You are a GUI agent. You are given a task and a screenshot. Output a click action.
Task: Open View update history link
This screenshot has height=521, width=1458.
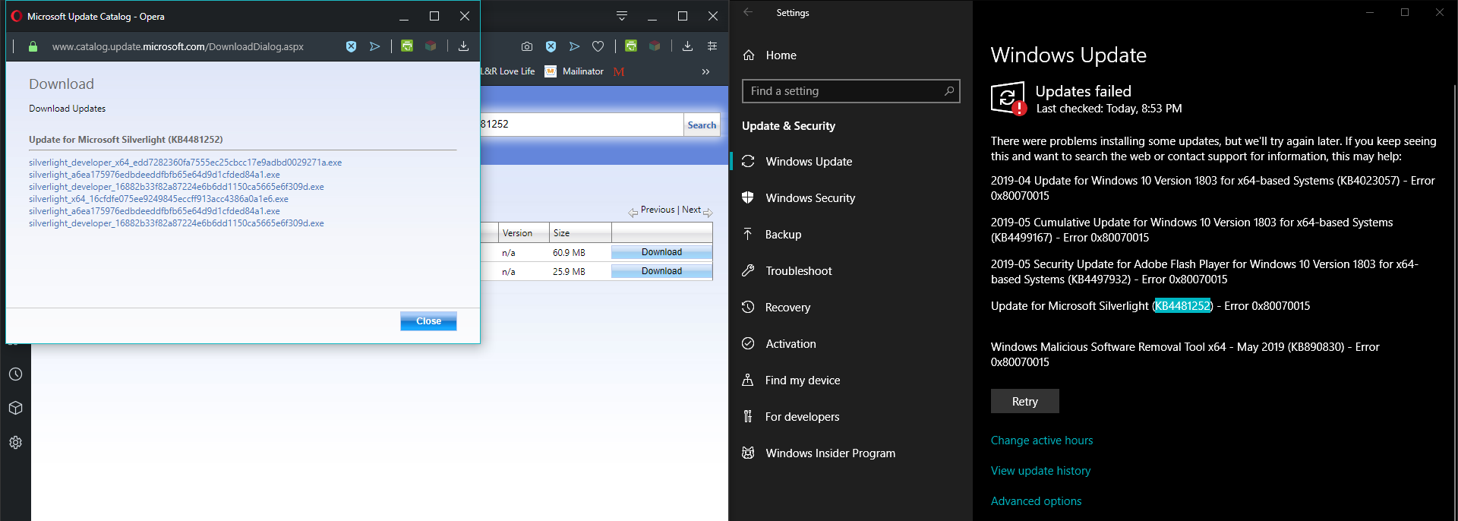click(x=1040, y=471)
